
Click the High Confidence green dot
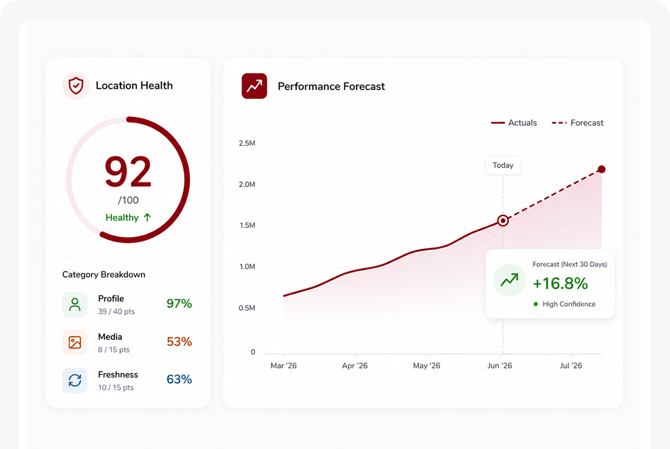click(536, 304)
